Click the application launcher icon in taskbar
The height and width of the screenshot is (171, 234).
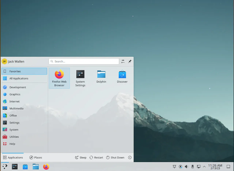pyautogui.click(x=5, y=166)
